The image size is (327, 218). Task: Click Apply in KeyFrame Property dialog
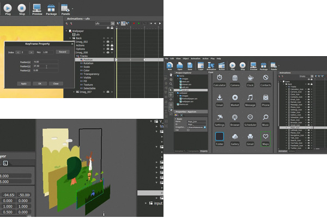pos(23,83)
